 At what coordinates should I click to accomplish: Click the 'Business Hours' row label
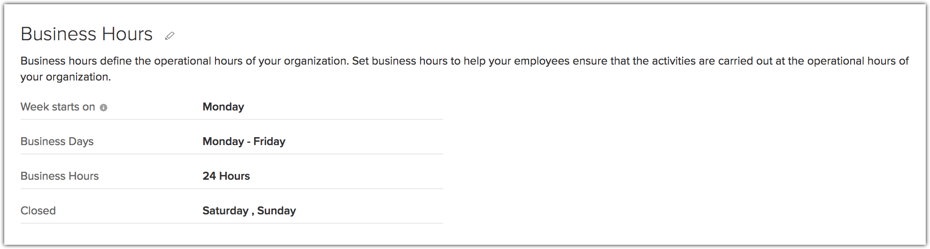click(60, 176)
